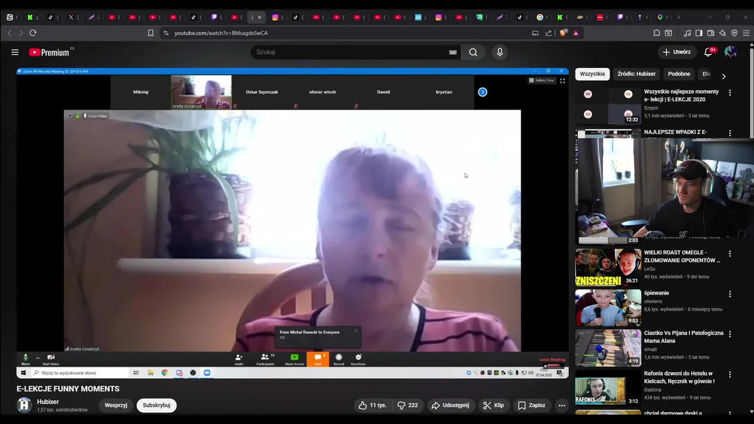
Task: Show more filter chips with arrow
Action: coord(723,76)
